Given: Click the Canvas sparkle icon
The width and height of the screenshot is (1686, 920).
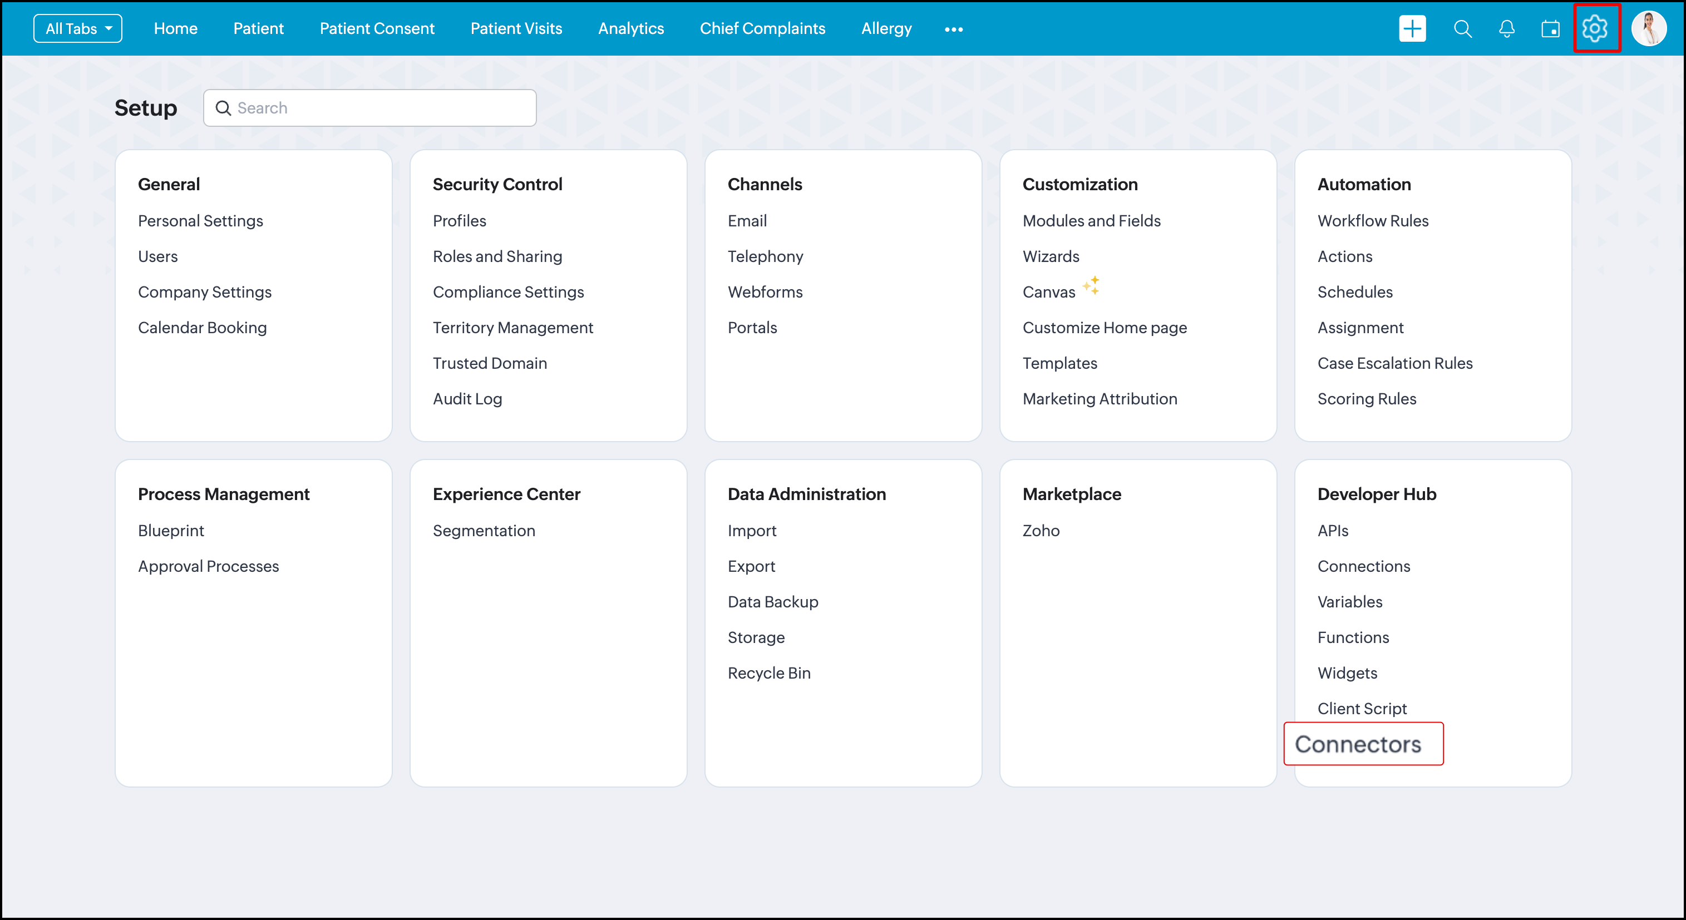Looking at the screenshot, I should 1091,285.
